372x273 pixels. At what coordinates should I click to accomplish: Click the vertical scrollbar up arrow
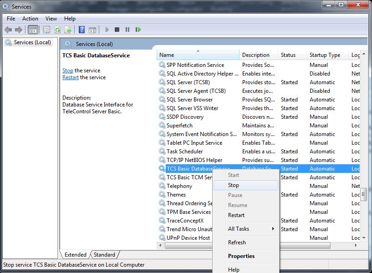tap(364, 54)
